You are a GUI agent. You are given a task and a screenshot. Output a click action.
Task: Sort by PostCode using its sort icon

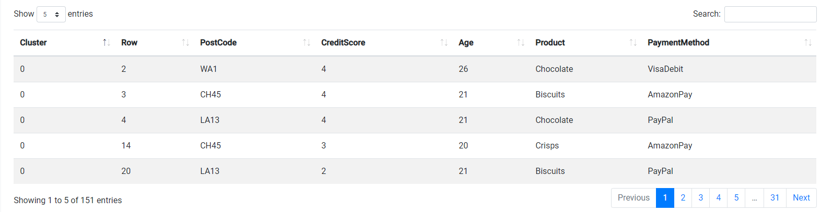point(307,43)
